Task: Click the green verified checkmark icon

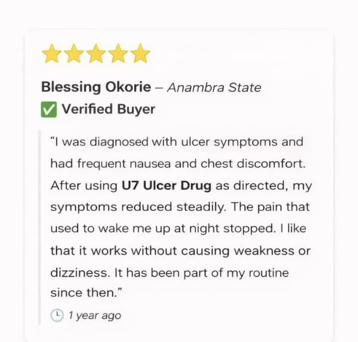Action: point(48,109)
